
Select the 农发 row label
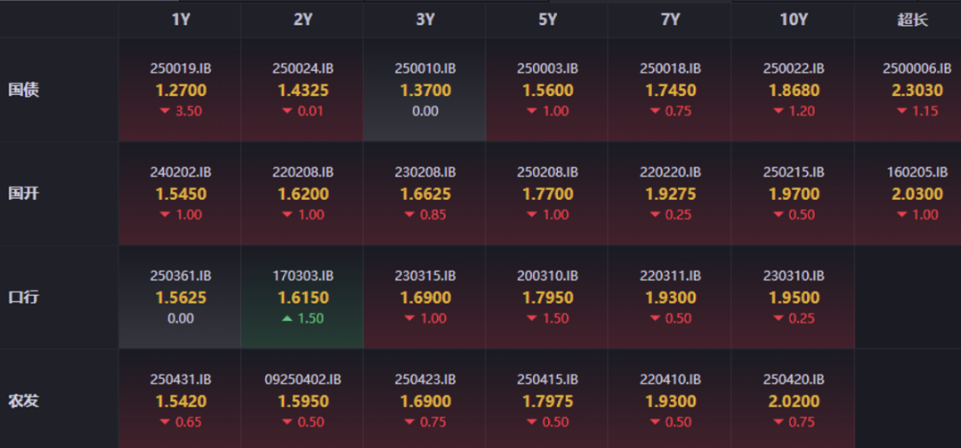pos(24,401)
